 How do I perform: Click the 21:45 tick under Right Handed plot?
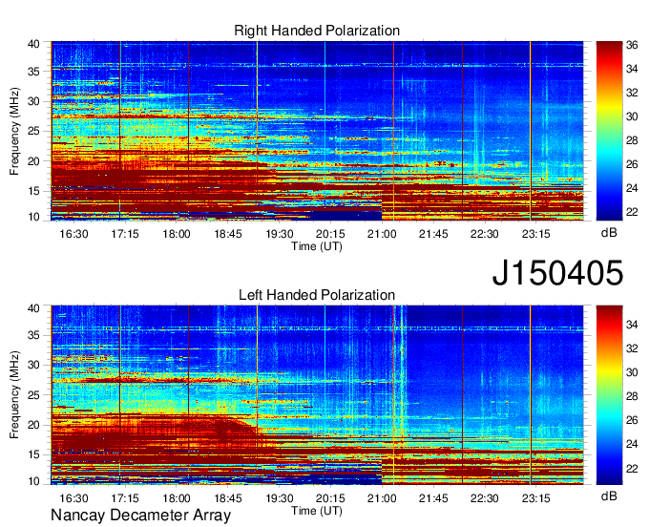[433, 234]
